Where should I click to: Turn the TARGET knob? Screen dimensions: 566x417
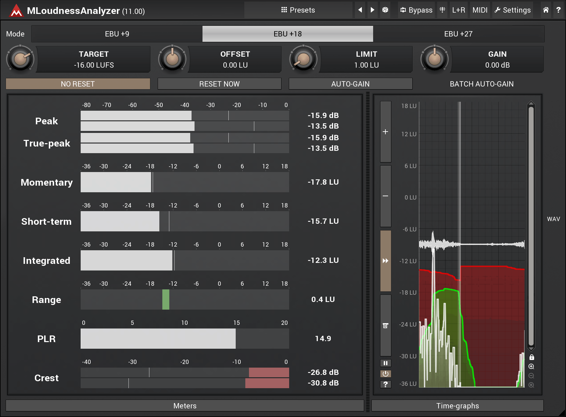click(21, 59)
